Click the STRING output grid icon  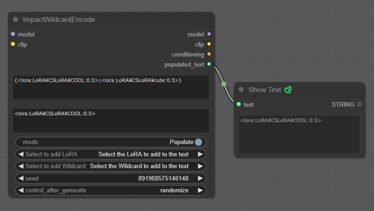pyautogui.click(x=359, y=104)
